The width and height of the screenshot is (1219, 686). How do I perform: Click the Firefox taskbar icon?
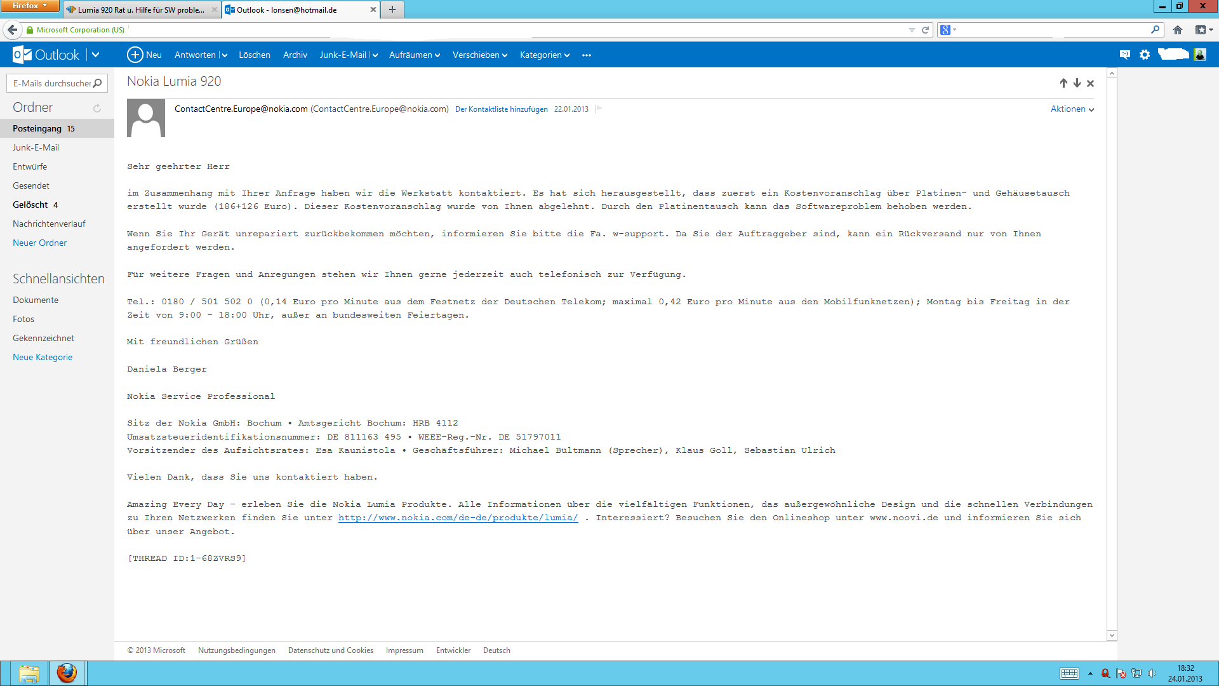(x=67, y=673)
